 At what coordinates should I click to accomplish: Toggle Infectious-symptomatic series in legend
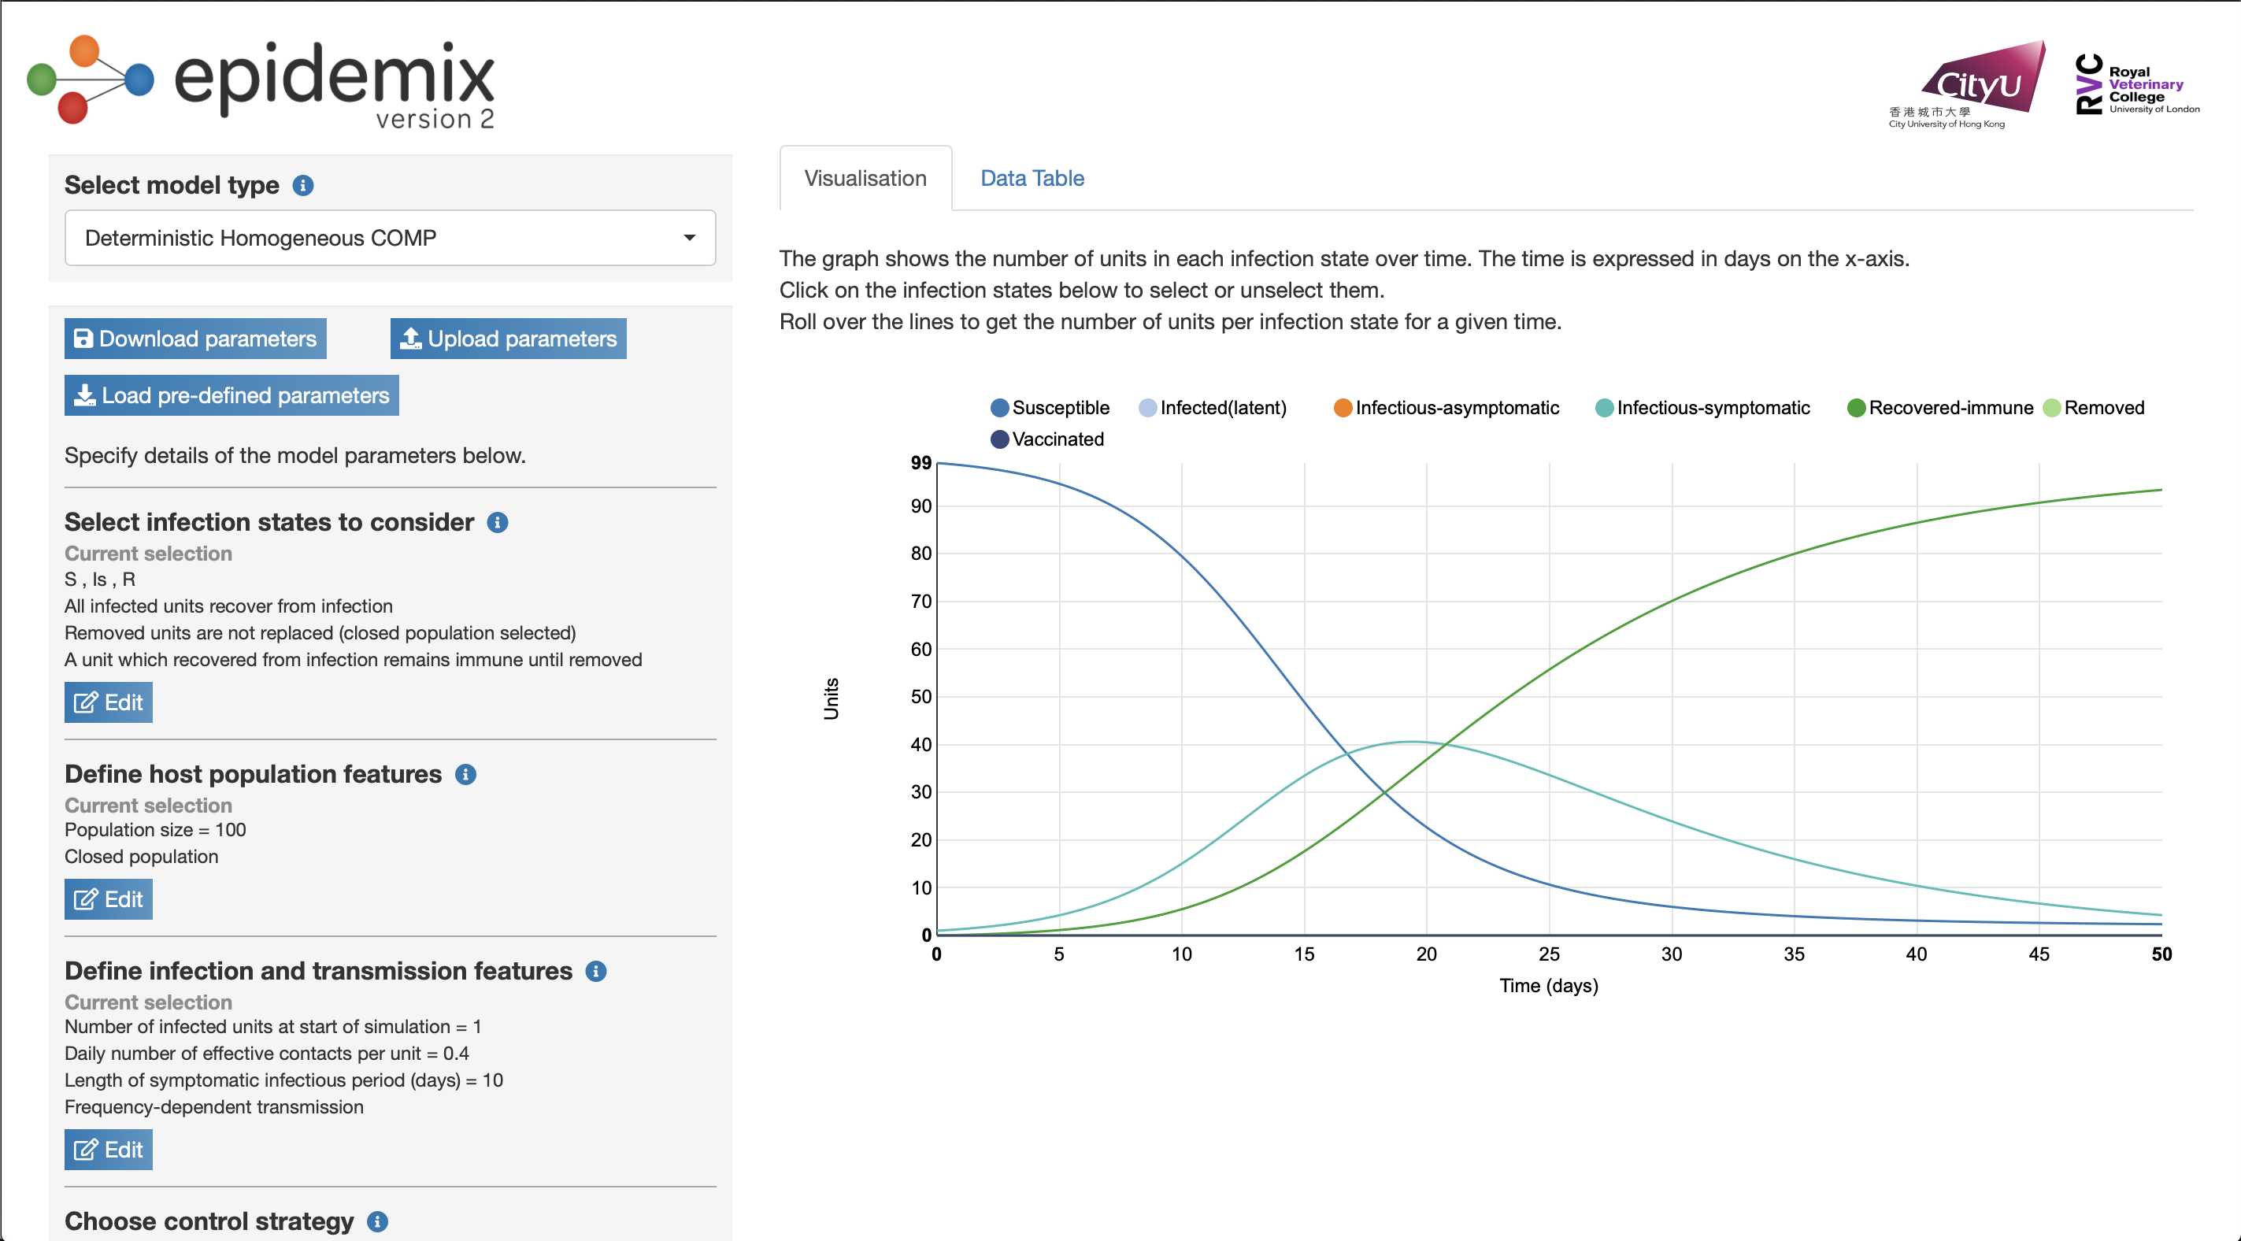(1702, 408)
